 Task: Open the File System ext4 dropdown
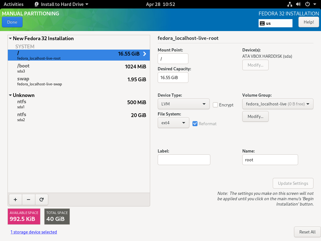[173, 123]
